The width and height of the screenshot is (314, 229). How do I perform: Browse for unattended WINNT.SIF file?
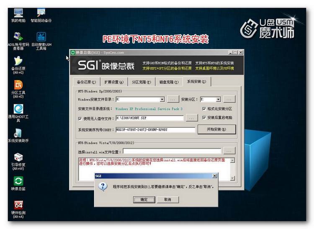click(x=192, y=118)
